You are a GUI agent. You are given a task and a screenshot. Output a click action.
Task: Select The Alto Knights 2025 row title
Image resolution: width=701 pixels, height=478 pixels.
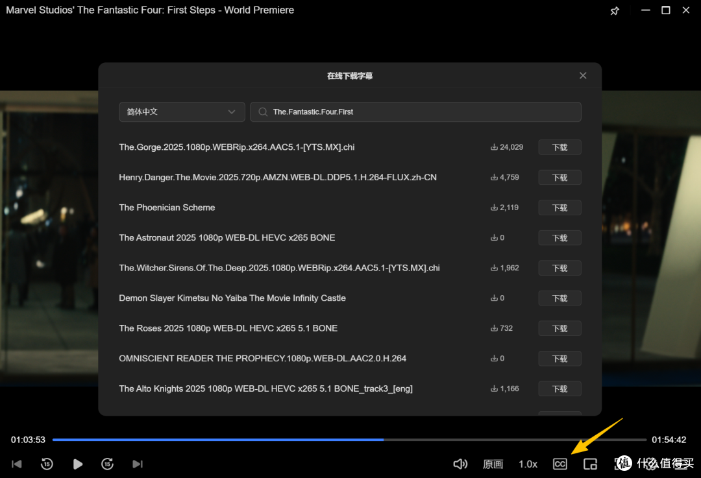point(265,388)
